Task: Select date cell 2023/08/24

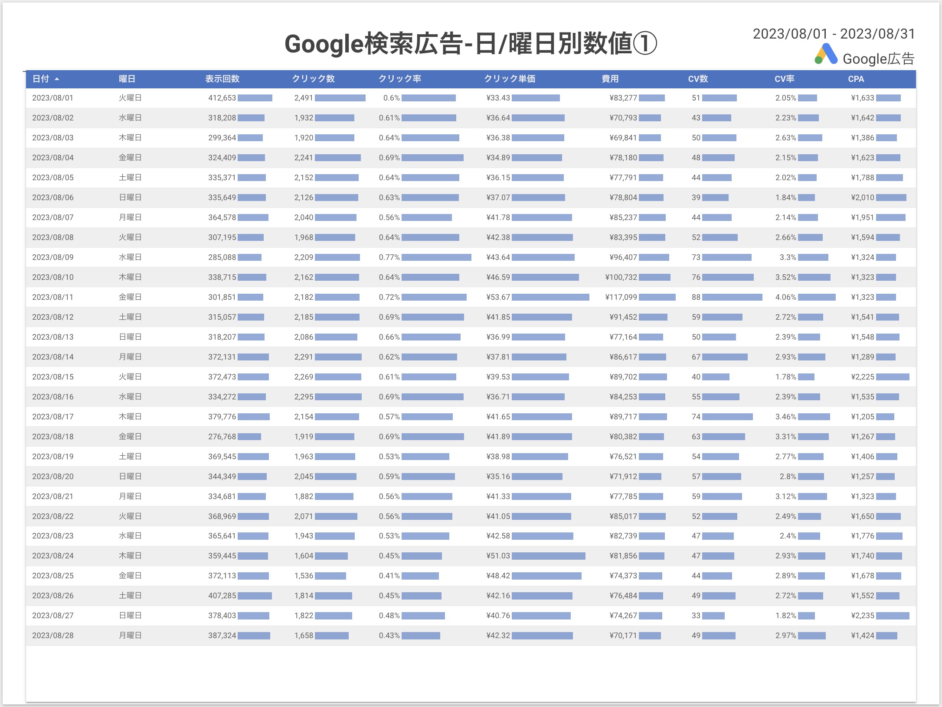Action: pos(53,556)
